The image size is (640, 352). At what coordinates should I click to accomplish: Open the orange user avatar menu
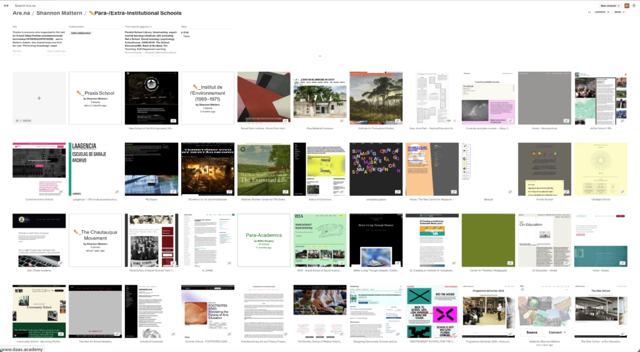(626, 6)
